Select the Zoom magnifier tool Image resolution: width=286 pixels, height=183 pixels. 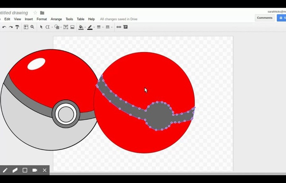coord(32,27)
